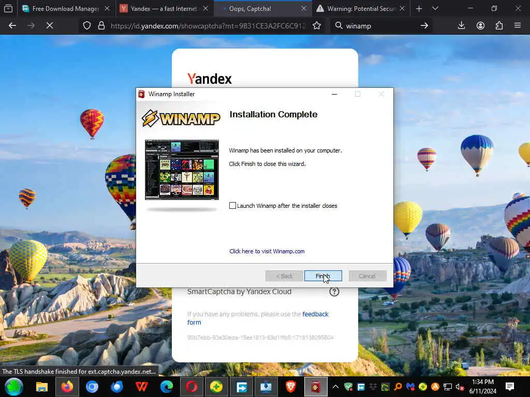Click the tracking protection shield icon

(x=87, y=26)
